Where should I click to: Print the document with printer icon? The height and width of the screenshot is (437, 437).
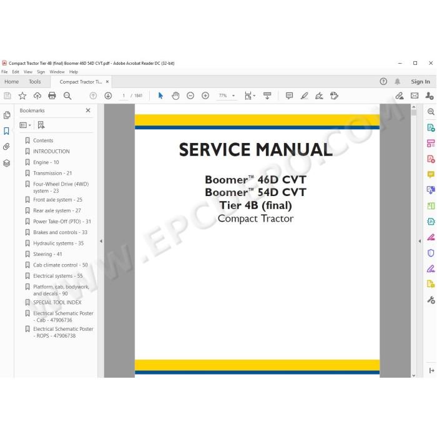coord(52,96)
